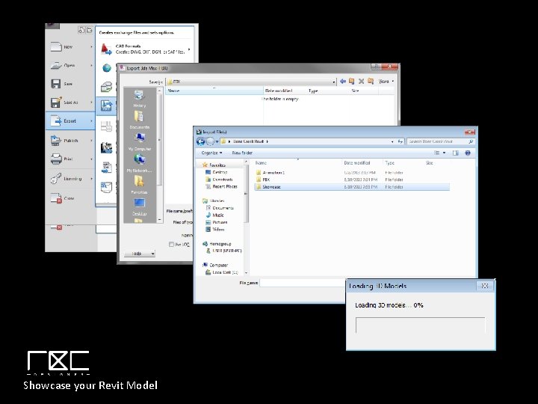Select Libraries in the navigation pane
538x404 pixels.
pyautogui.click(x=214, y=201)
